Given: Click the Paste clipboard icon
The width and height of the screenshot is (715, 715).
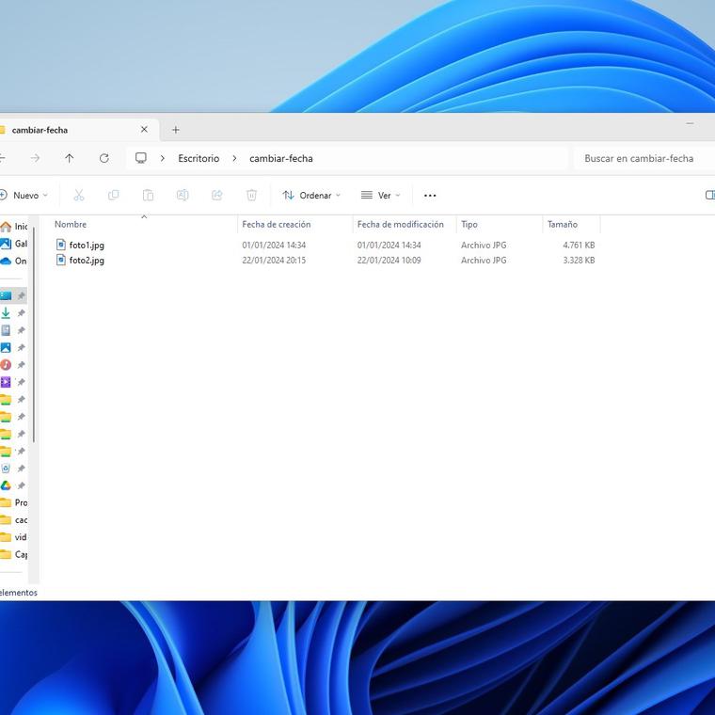Looking at the screenshot, I should (x=148, y=195).
